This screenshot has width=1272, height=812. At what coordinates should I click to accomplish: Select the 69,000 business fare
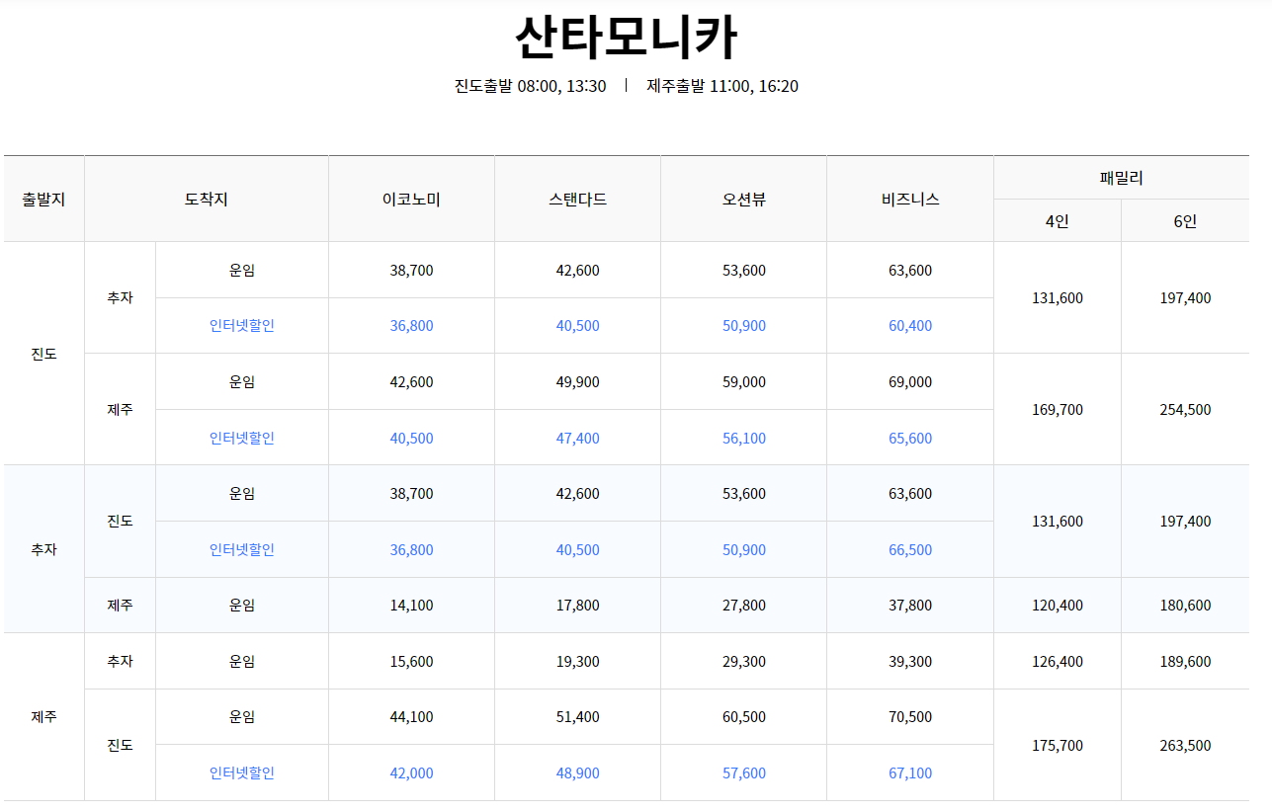click(910, 382)
